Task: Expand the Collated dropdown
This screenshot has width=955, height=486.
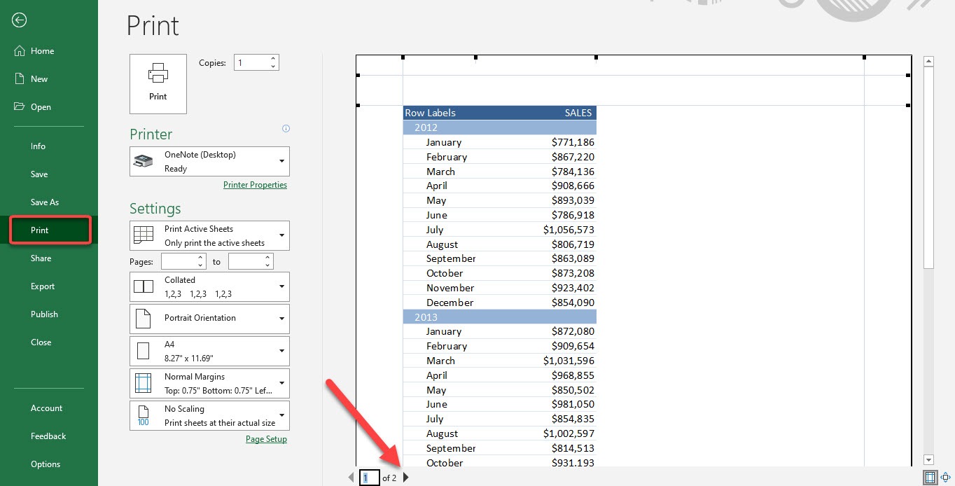Action: (209, 287)
